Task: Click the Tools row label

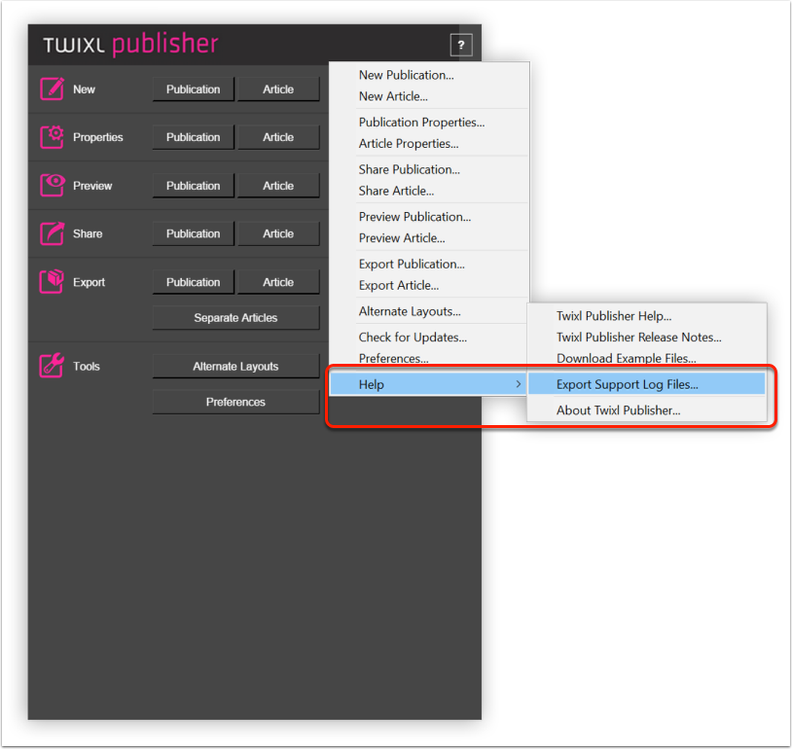Action: pyautogui.click(x=87, y=366)
